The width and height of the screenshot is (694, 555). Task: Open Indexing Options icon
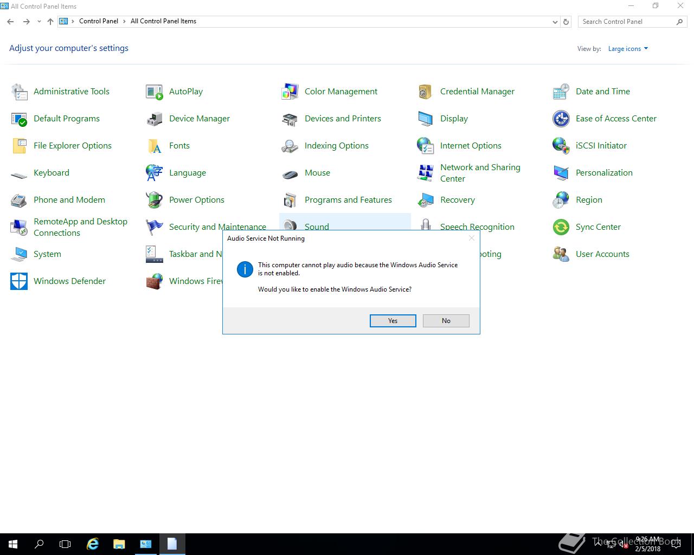click(x=290, y=146)
